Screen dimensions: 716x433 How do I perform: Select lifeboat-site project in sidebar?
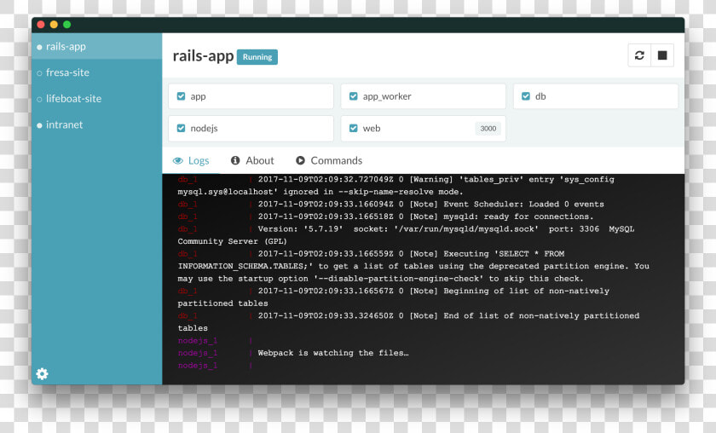click(97, 98)
